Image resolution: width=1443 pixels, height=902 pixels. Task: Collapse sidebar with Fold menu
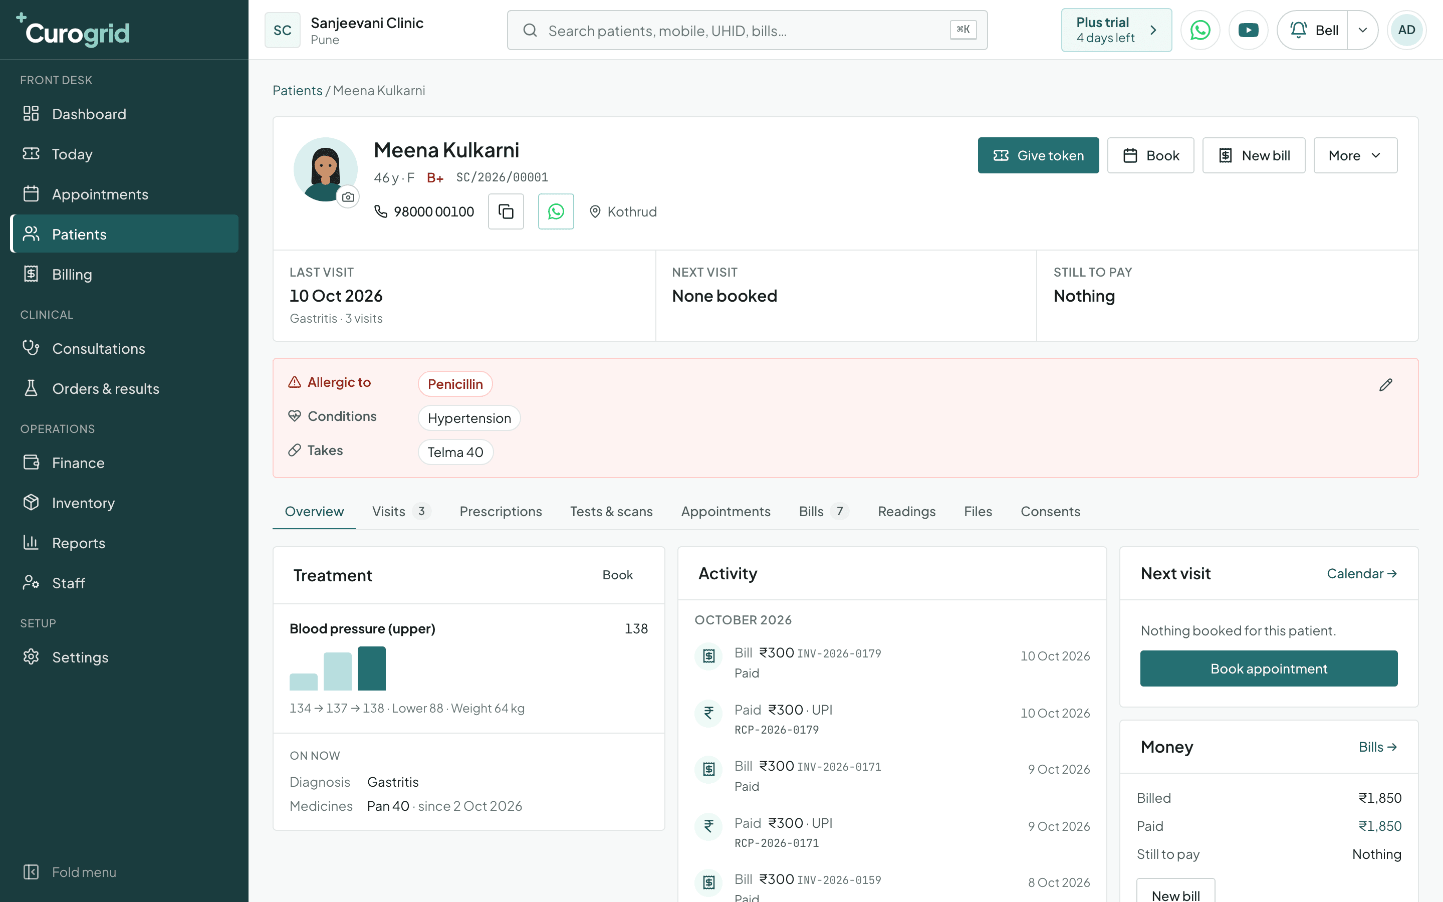124,872
